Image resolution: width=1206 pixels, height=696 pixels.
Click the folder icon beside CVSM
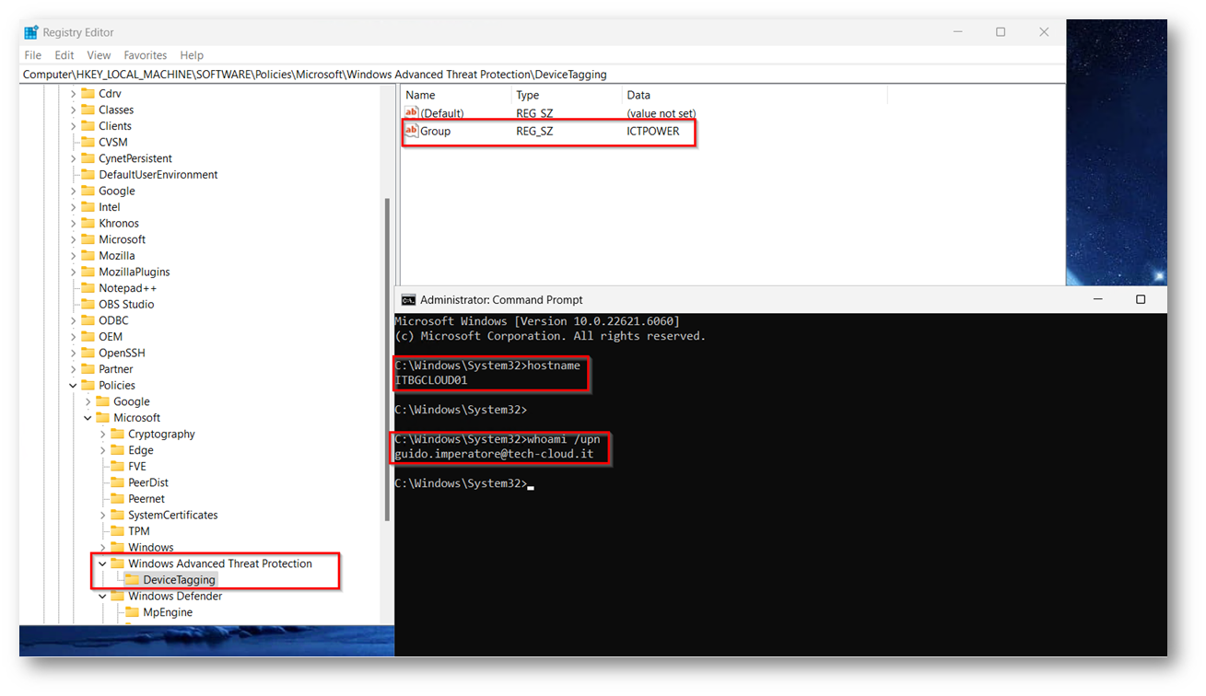tap(88, 143)
